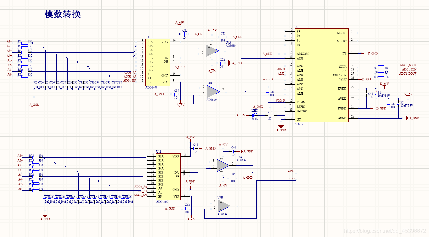The height and width of the screenshot is (237, 429).
Task: Select the U11 ADG1409 multiplexer body
Action: 168,177
